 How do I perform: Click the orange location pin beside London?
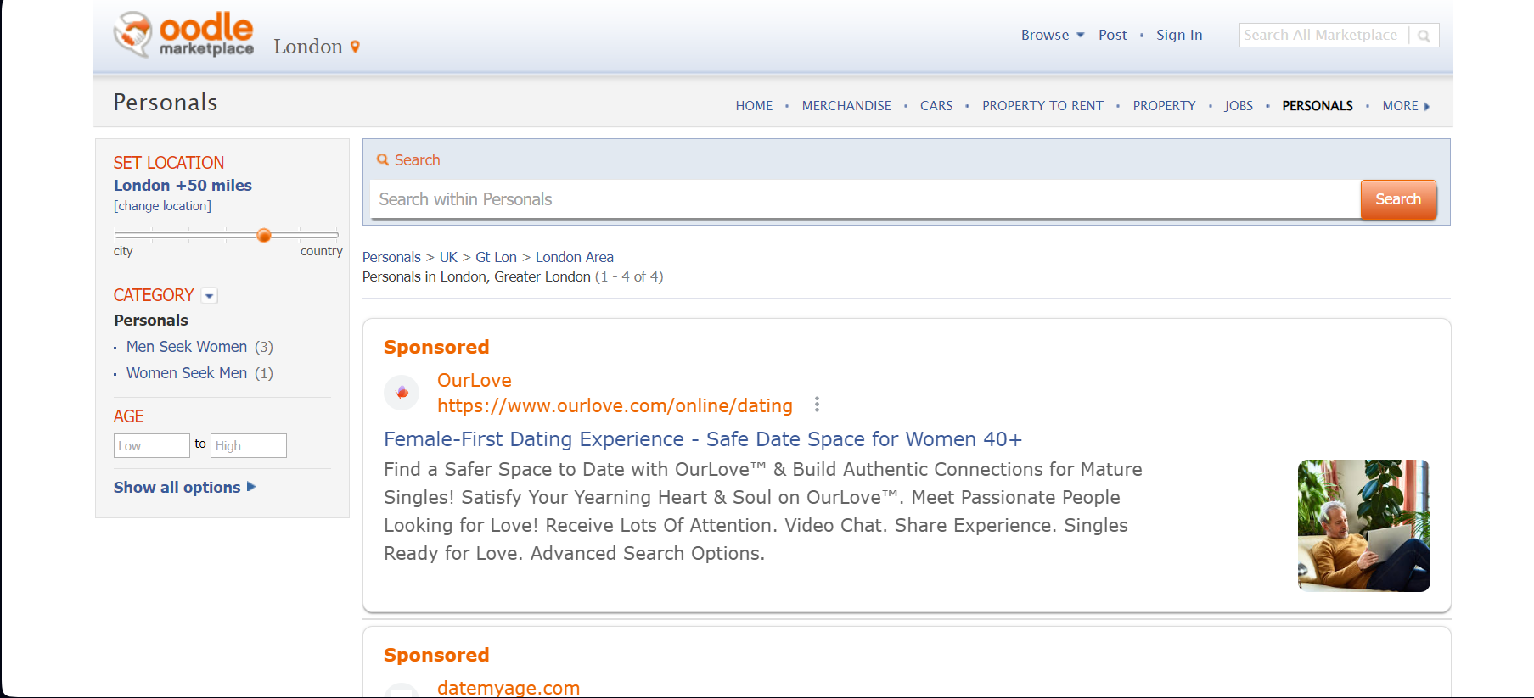click(355, 47)
